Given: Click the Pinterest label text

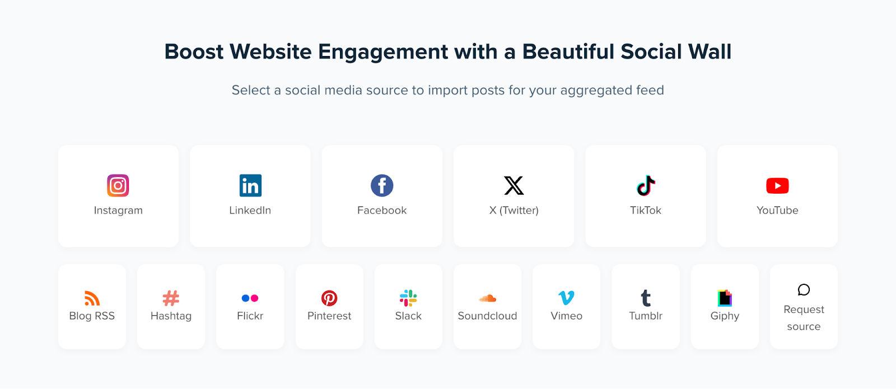Looking at the screenshot, I should [x=329, y=316].
